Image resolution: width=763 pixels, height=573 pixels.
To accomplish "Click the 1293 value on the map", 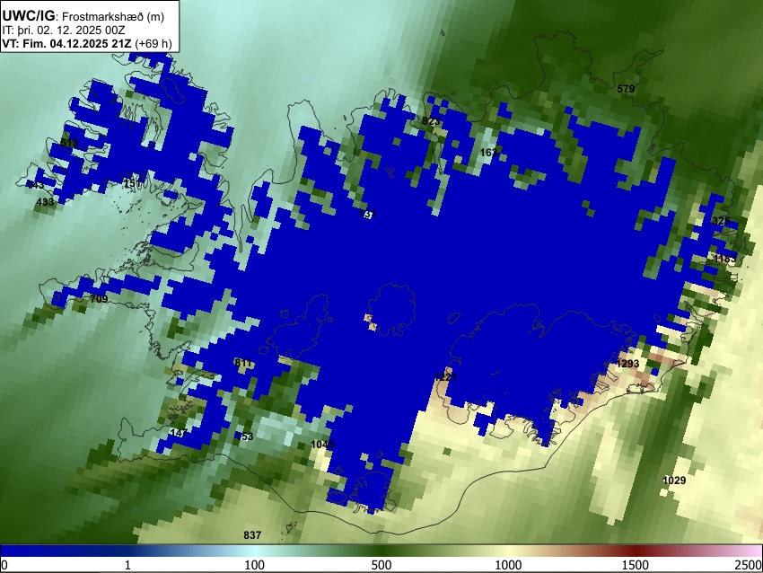I will coord(627,364).
